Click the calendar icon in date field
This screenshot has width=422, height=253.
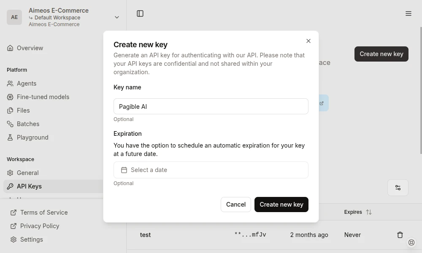[124, 170]
